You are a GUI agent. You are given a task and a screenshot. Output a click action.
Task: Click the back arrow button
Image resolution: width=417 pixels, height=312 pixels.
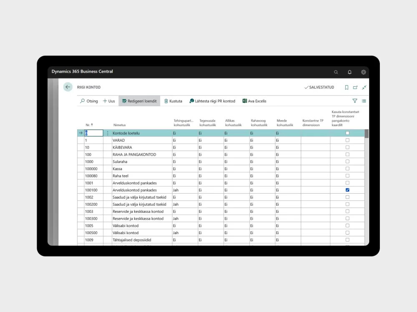[x=68, y=87]
